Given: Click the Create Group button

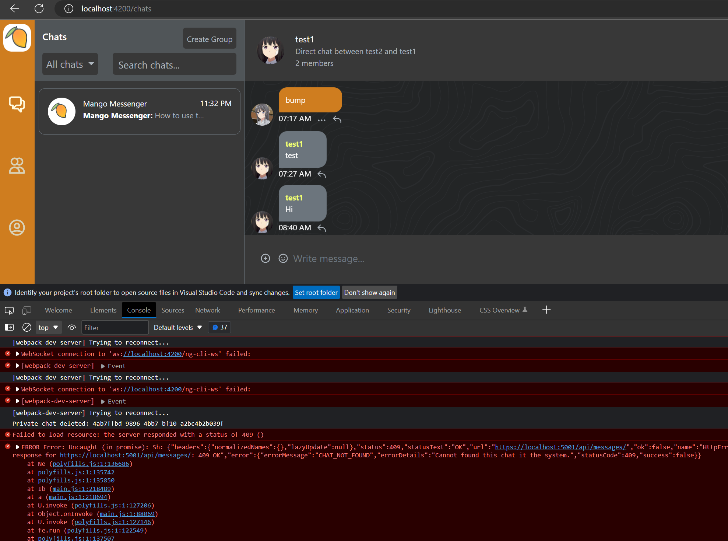Looking at the screenshot, I should (210, 39).
